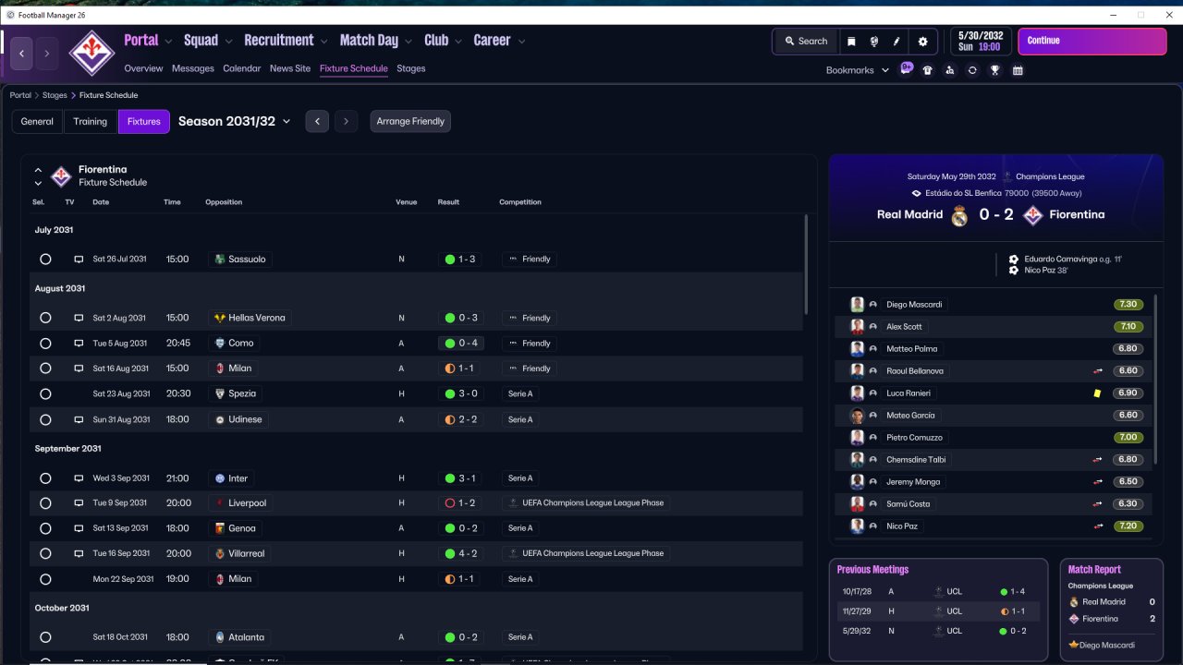
Task: Click the yellow card icon beside Luca Ranieri
Action: coord(1097,393)
